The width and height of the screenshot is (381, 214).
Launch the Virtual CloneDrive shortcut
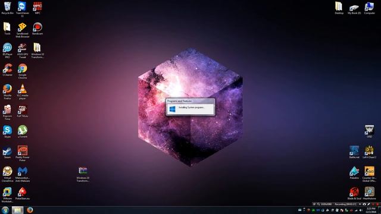pos(7,174)
